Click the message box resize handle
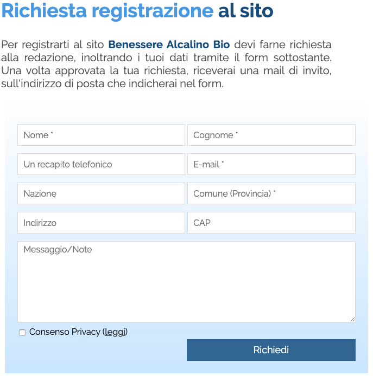Image resolution: width=373 pixels, height=376 pixels. click(x=352, y=319)
